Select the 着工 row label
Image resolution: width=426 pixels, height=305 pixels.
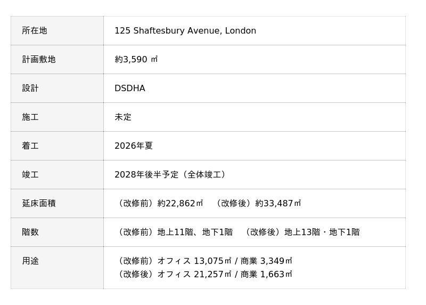[x=30, y=146]
